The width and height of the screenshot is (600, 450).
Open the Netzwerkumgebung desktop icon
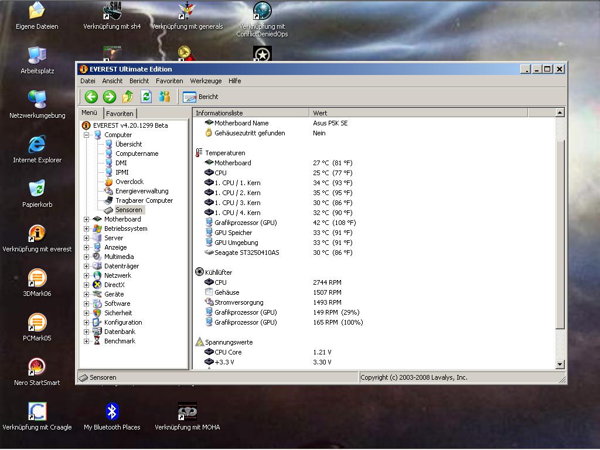[x=37, y=105]
